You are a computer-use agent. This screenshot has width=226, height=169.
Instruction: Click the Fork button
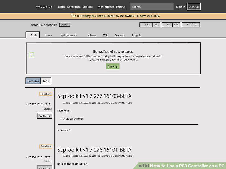click(x=187, y=25)
